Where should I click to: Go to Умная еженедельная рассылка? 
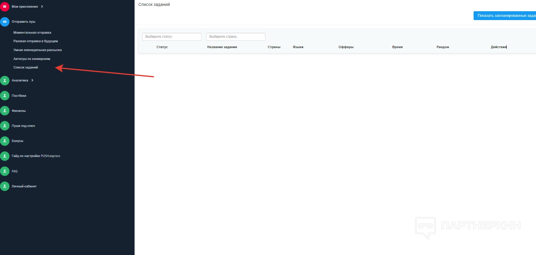(x=38, y=50)
